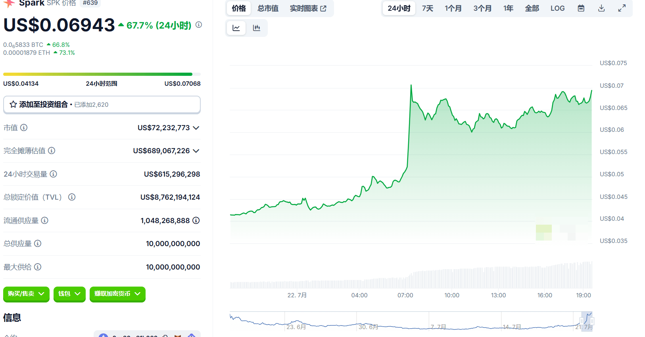Screen dimensions: 645x337
Task: Select the 3个月 time range
Action: click(482, 8)
